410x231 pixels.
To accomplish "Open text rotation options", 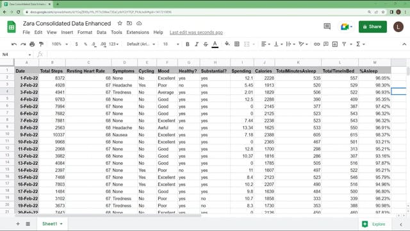I will coord(303,44).
